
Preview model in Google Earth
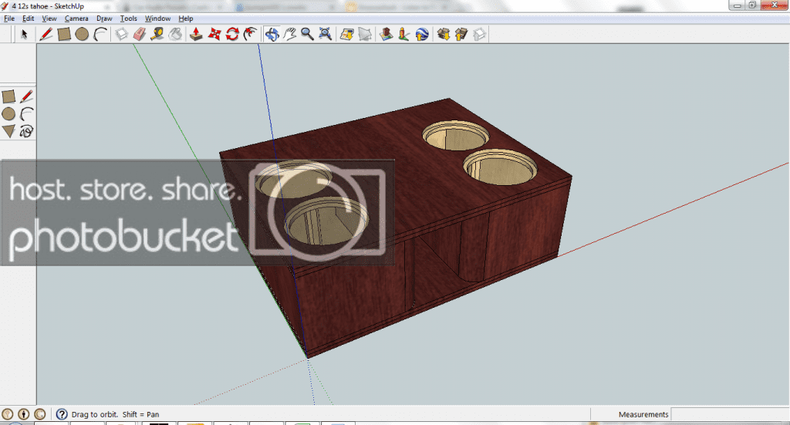[422, 34]
